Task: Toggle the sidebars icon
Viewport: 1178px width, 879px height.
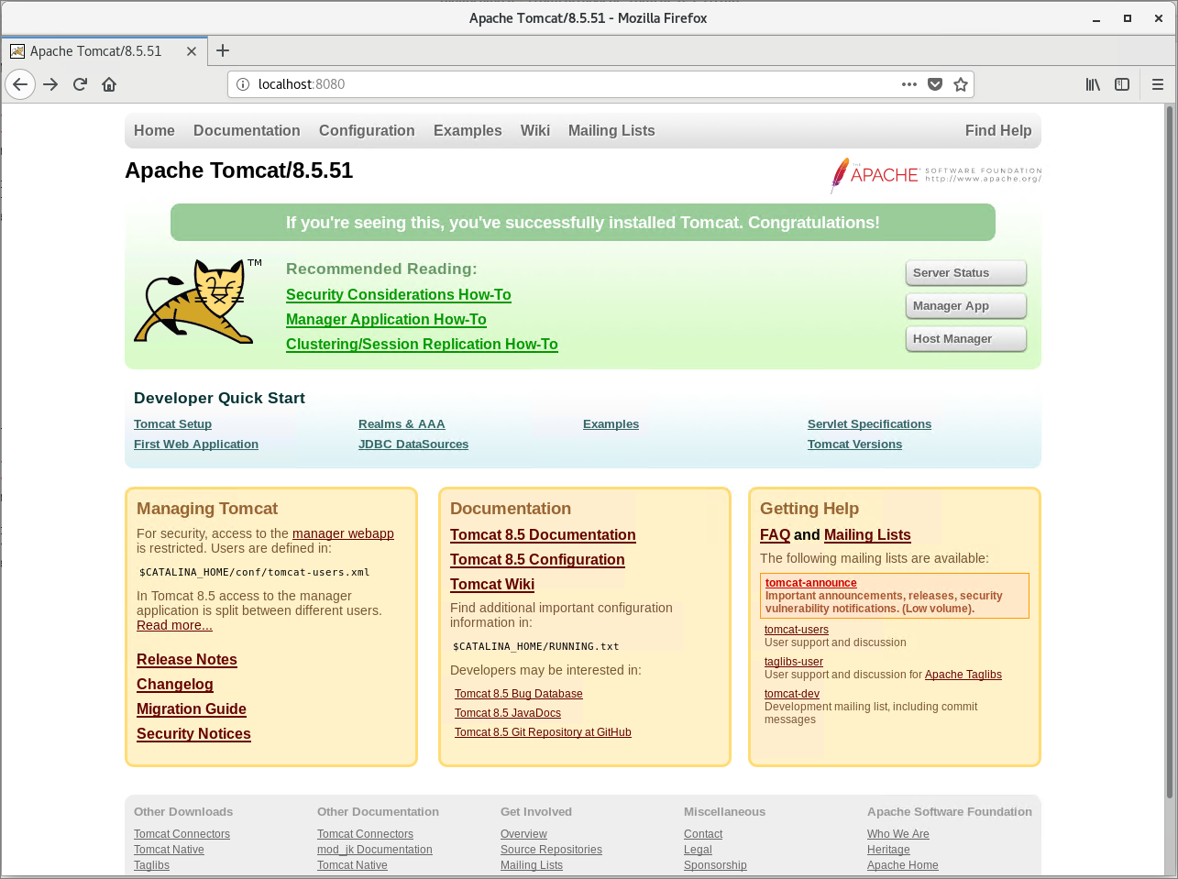Action: click(x=1122, y=84)
